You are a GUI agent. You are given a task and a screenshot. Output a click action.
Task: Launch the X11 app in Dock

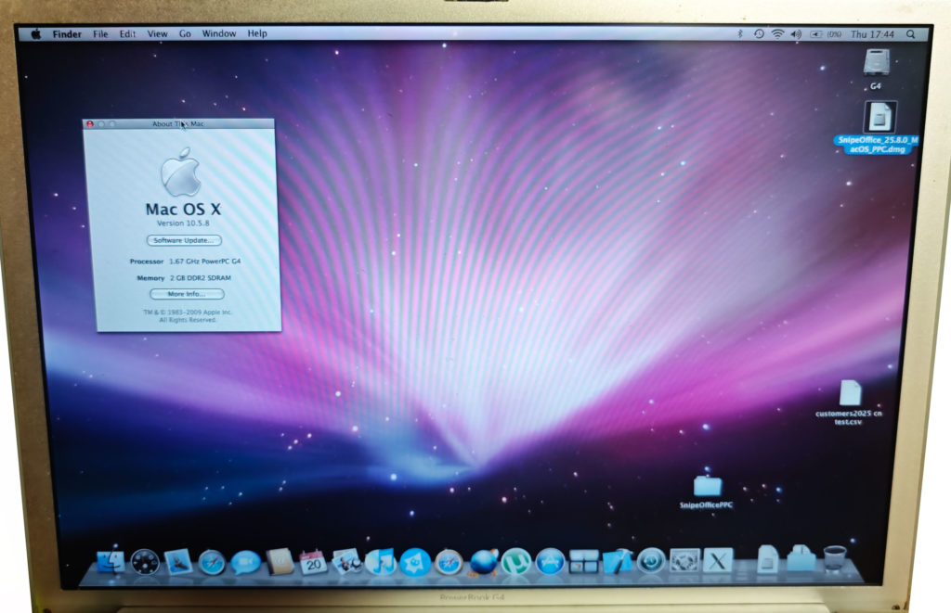click(717, 560)
